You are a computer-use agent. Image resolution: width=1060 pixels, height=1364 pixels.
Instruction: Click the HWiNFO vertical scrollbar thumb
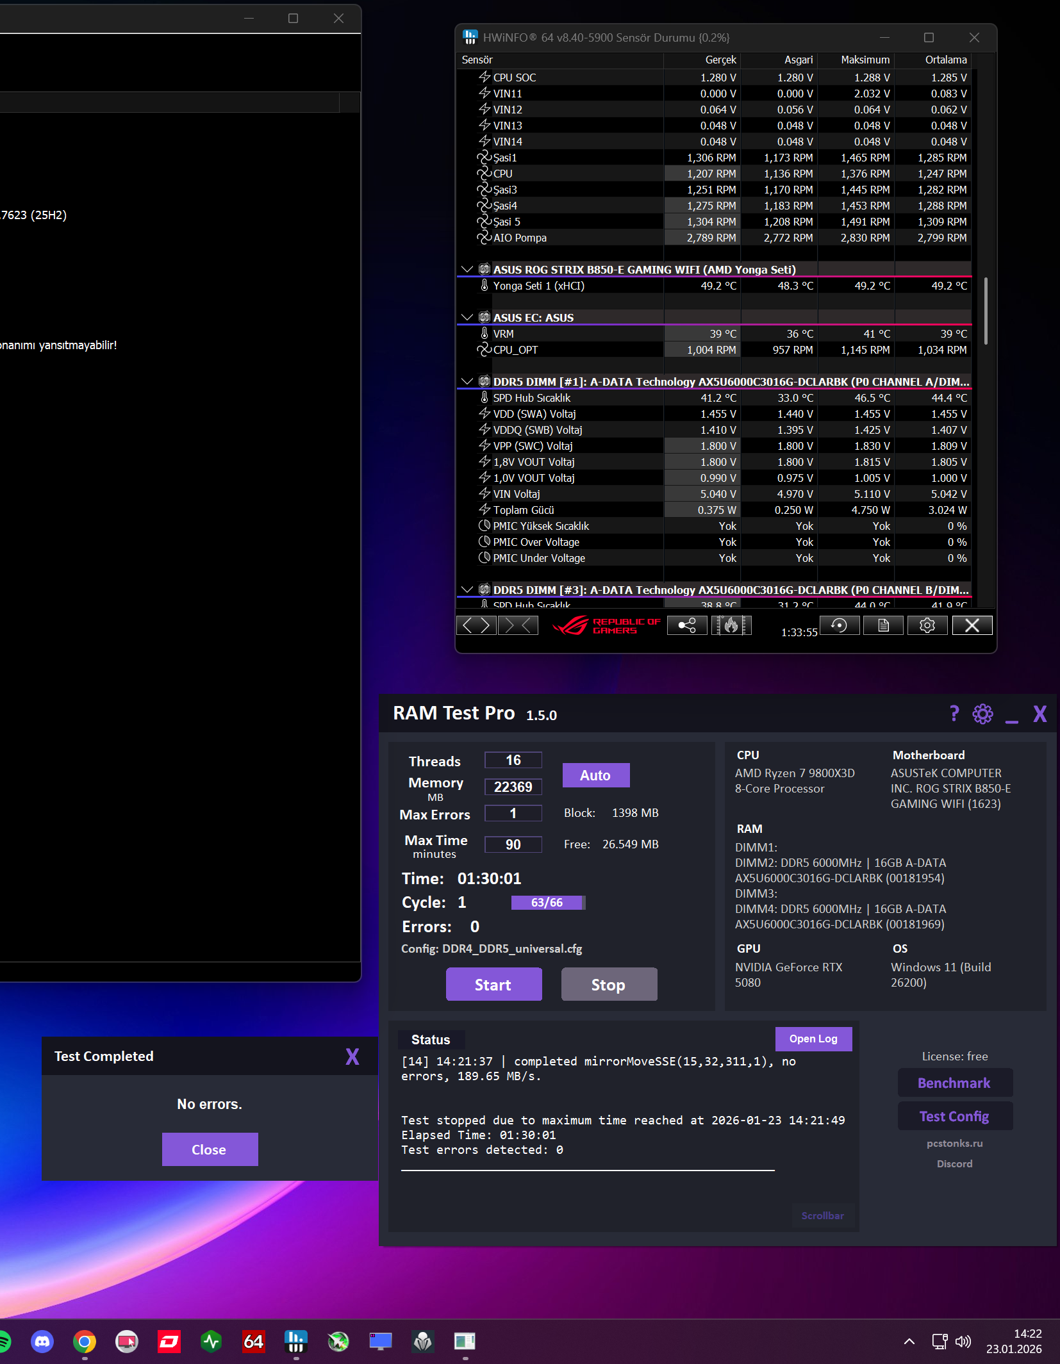pyautogui.click(x=986, y=311)
